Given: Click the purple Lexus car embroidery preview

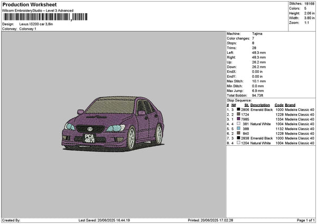Looking at the screenshot, I should [113, 124].
